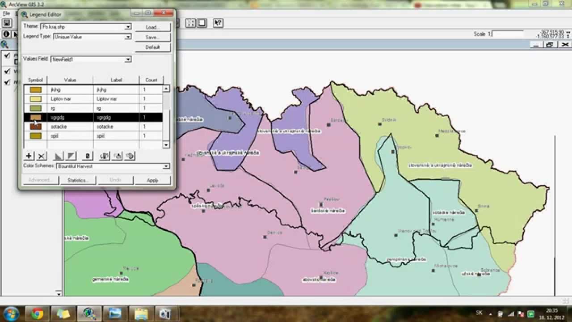
Task: Open the Legend Type dropdown
Action: (x=128, y=37)
